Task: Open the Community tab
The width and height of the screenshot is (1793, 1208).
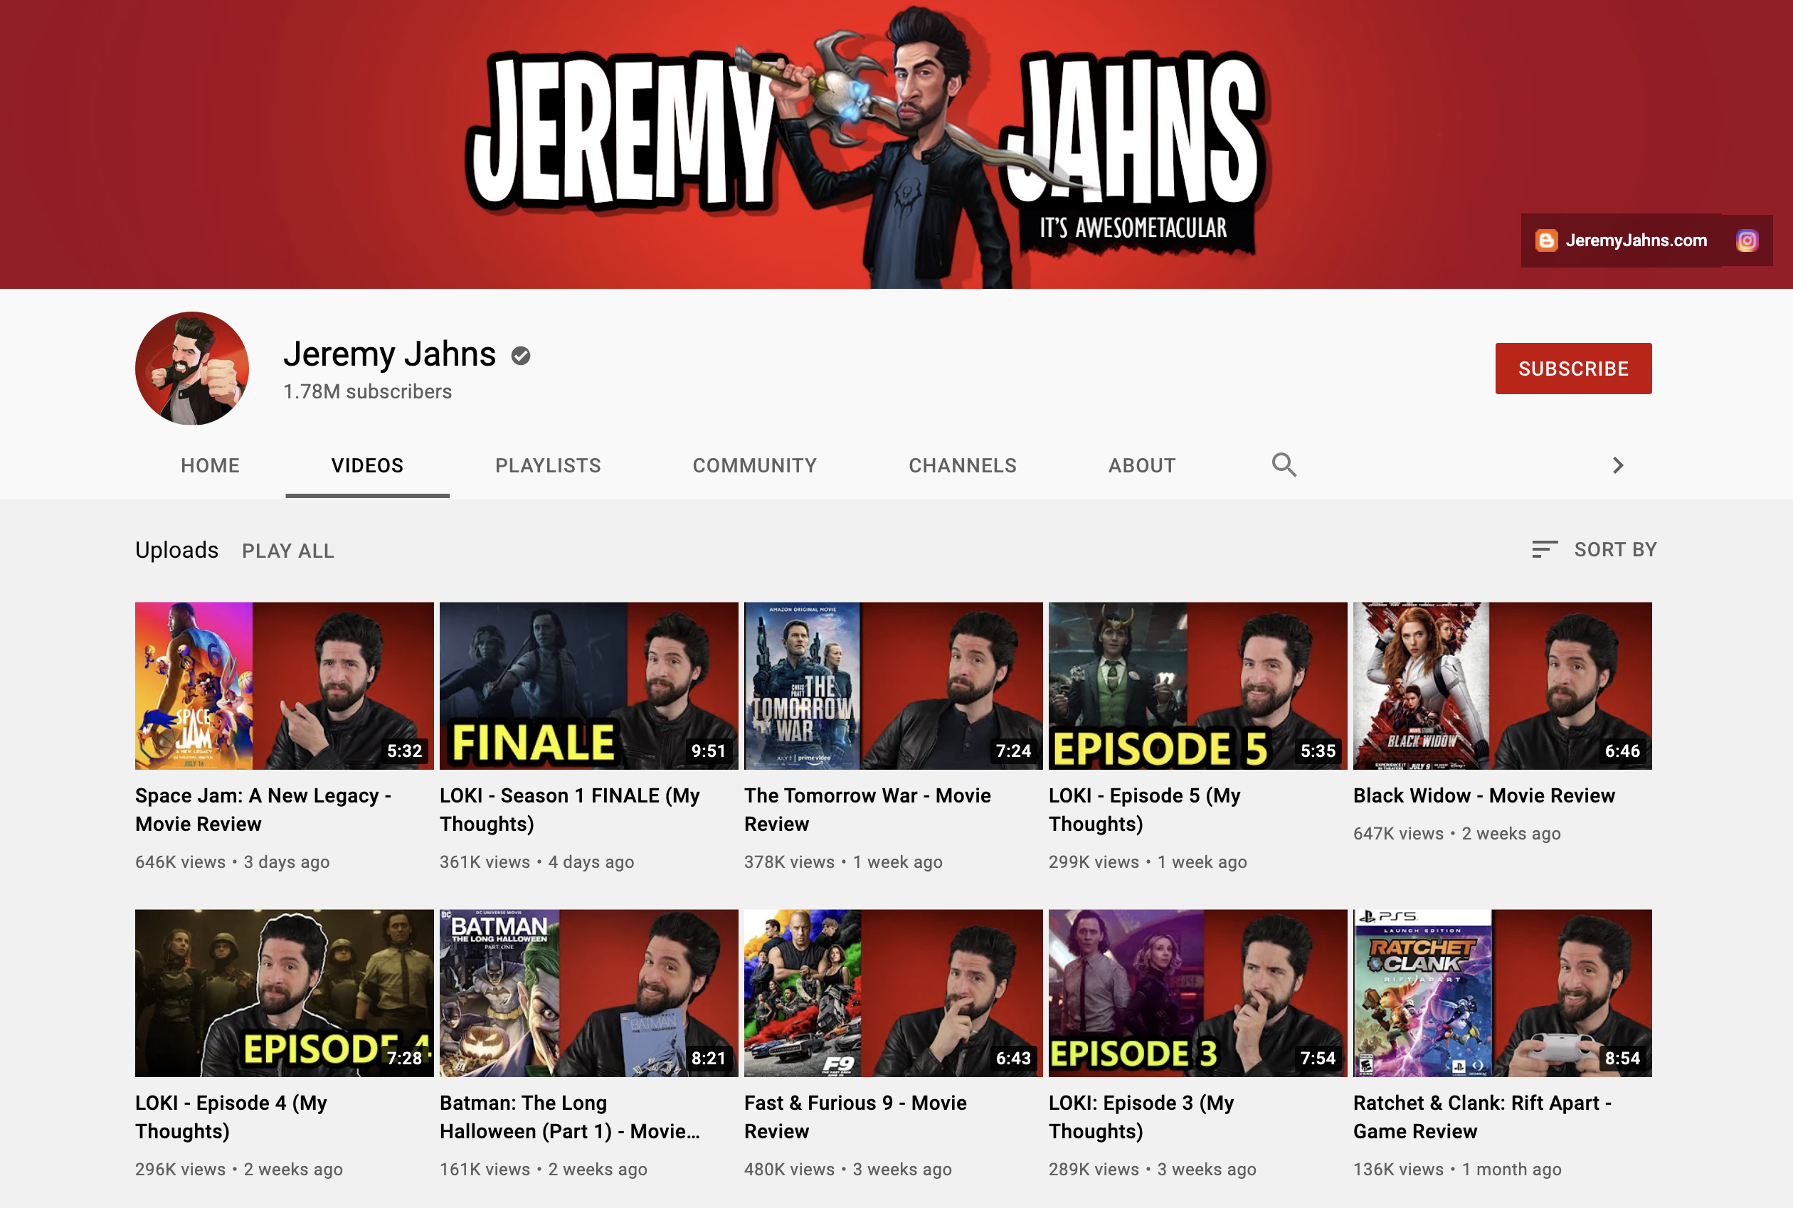Action: pos(753,465)
